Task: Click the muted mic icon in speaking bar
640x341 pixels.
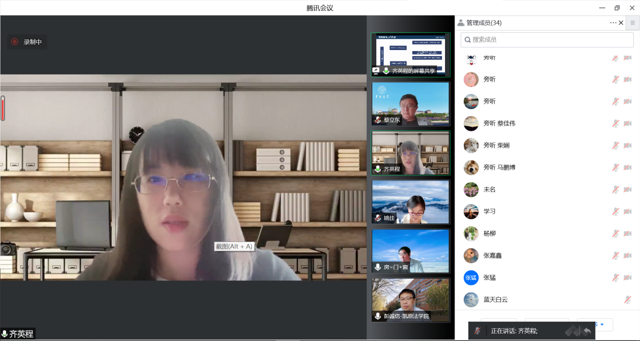Action: click(x=477, y=331)
